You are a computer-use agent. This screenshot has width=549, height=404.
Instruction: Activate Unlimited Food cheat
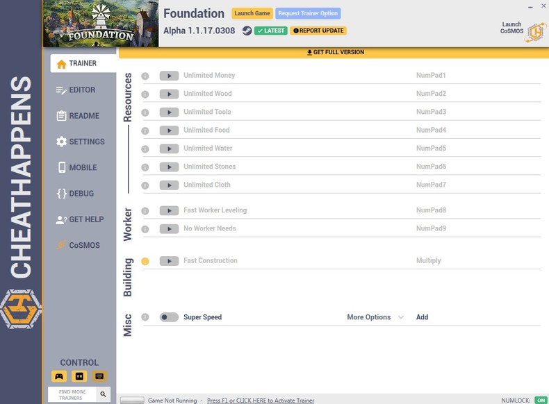[169, 130]
